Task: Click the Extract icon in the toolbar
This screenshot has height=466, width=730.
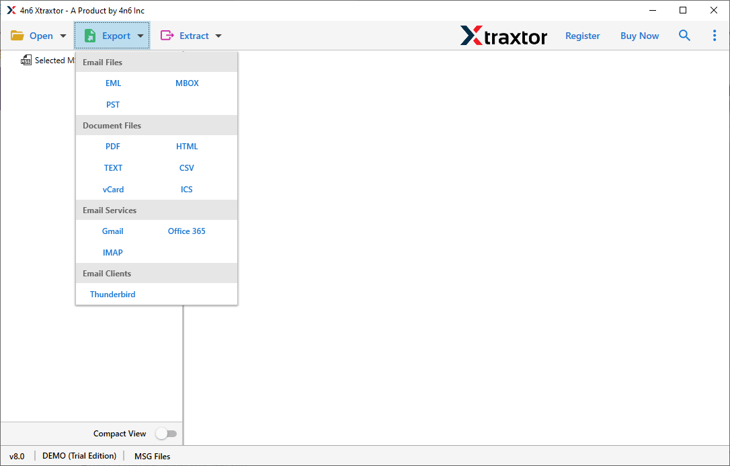Action: (167, 35)
